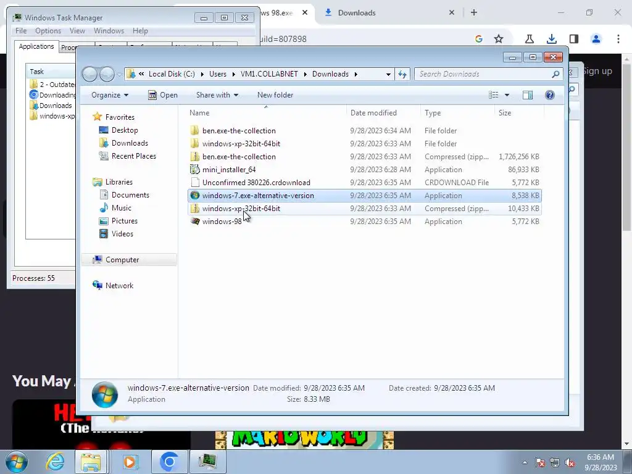The height and width of the screenshot is (474, 632).
Task: Open Chrome's three-dot menu
Action: coord(618,39)
